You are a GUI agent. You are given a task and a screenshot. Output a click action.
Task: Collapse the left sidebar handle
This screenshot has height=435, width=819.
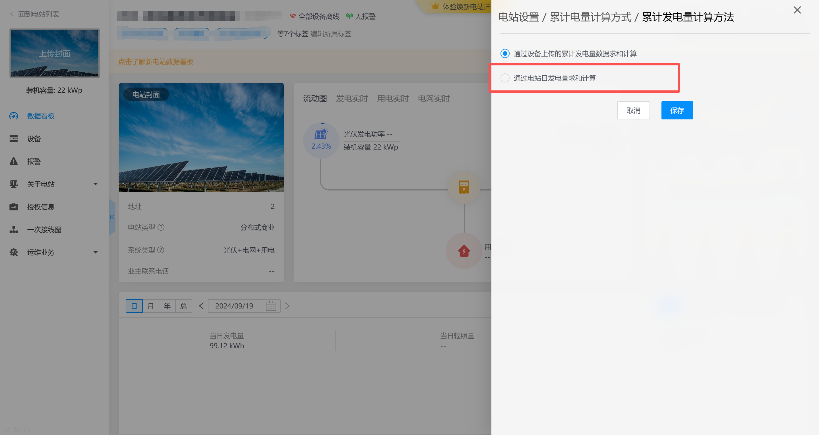click(112, 217)
